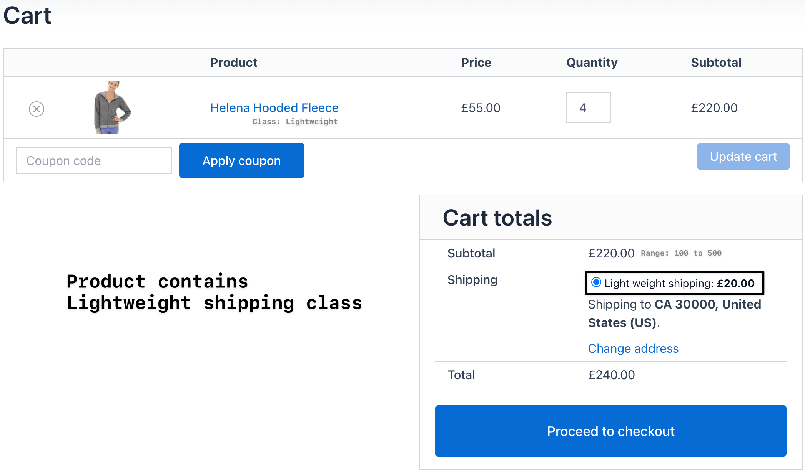
Task: Focus the Coupon code input field
Action: click(x=94, y=161)
